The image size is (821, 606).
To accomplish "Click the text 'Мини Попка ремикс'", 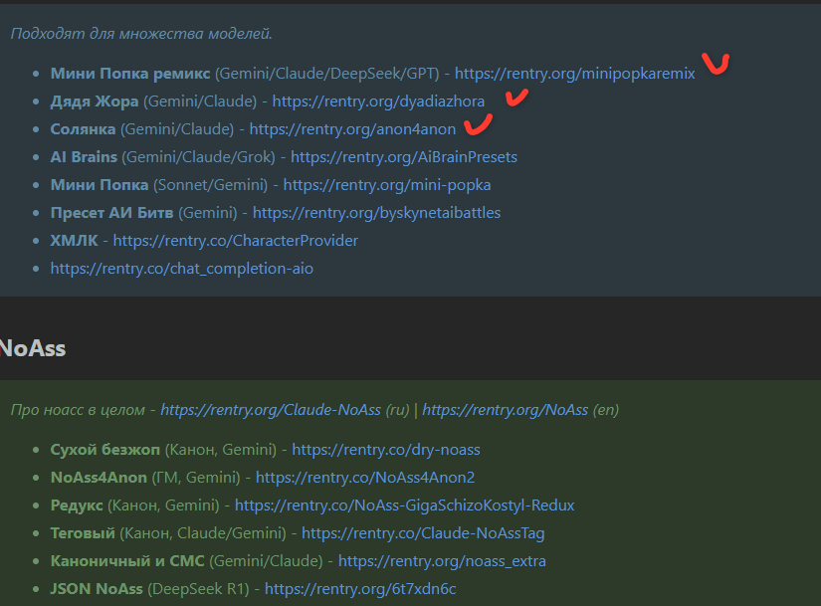I will [x=130, y=74].
